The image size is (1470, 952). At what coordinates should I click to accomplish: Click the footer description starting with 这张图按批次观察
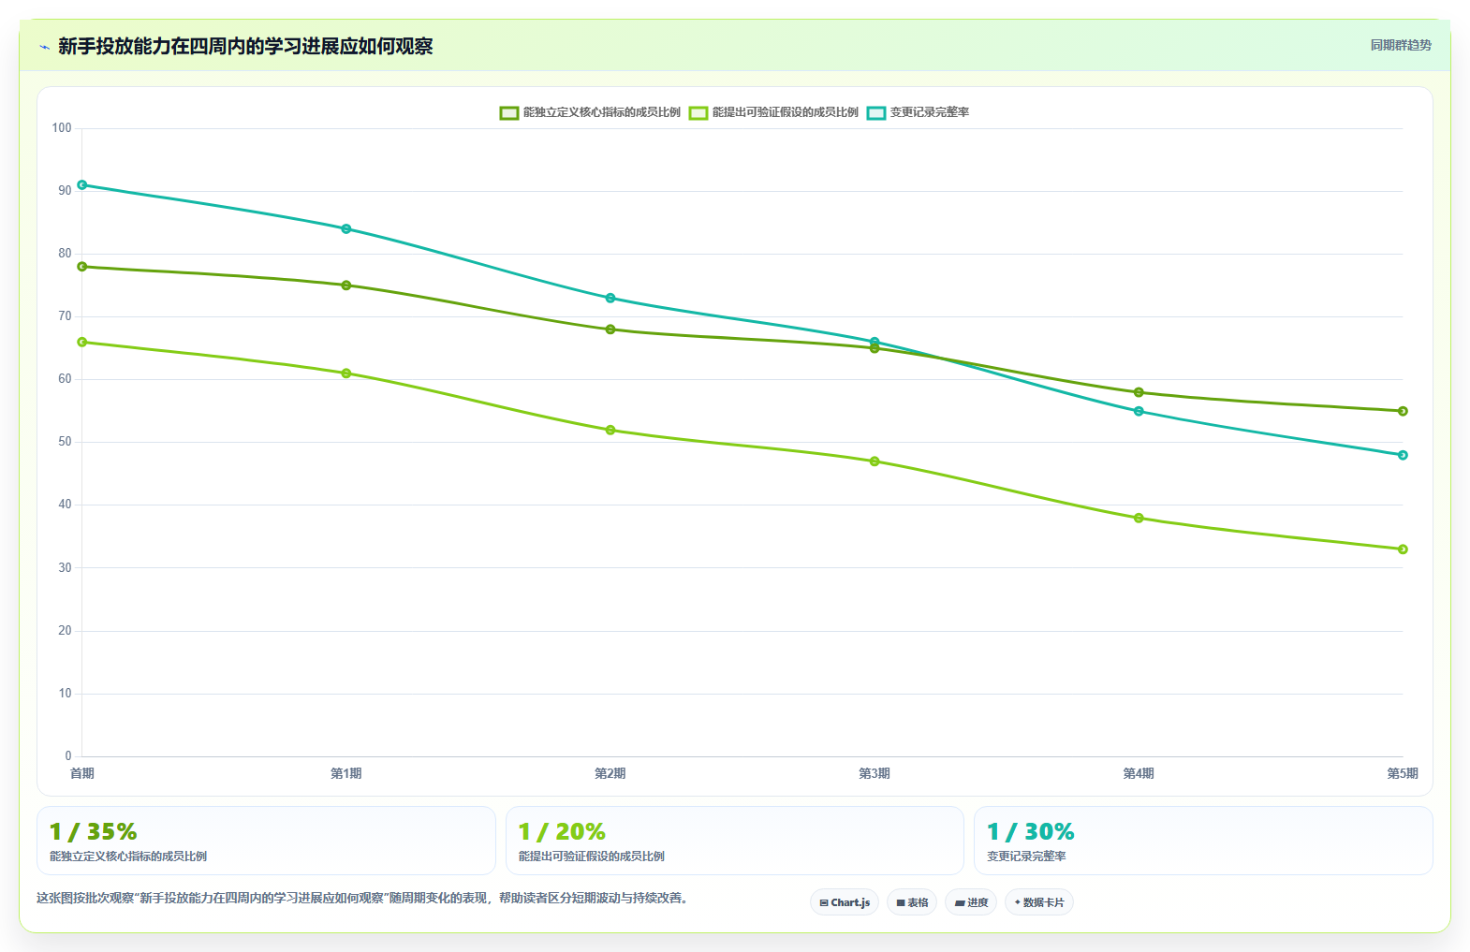click(x=364, y=898)
